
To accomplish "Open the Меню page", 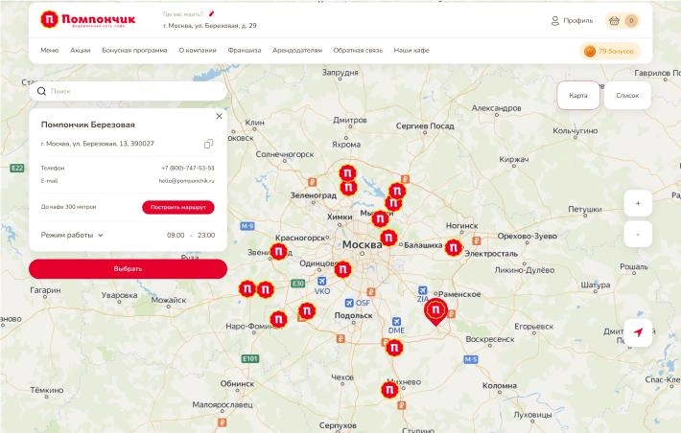I will coord(50,51).
